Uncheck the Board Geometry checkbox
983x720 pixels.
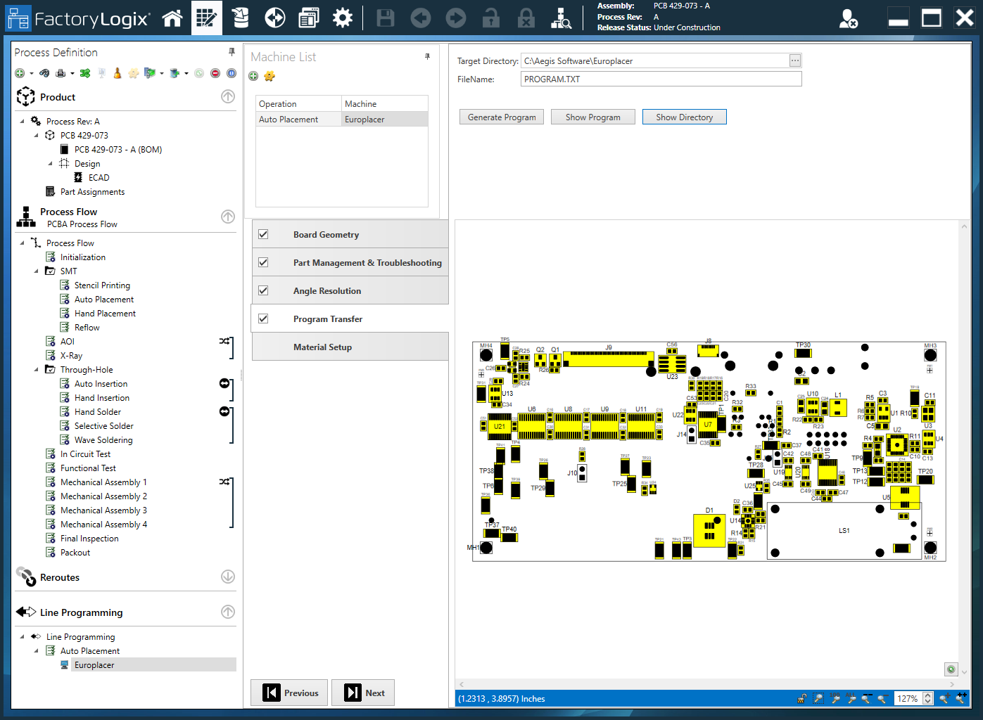(x=263, y=234)
